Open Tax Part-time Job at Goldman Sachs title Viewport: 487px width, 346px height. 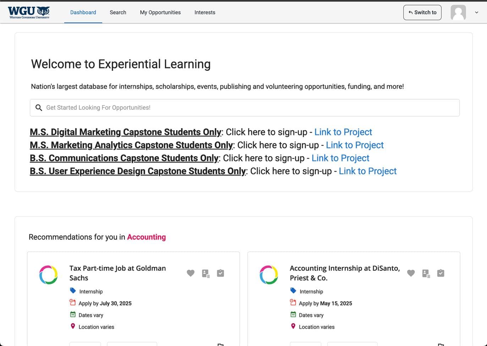(x=117, y=273)
